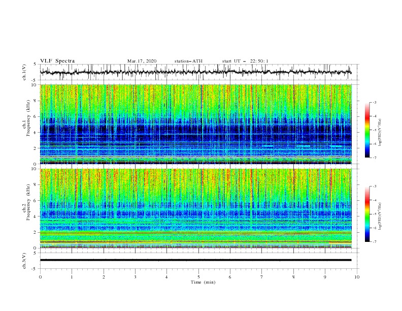Click the 'ch.1(V)' waveform axis label
Image resolution: width=402 pixels, height=311 pixels.
point(24,72)
